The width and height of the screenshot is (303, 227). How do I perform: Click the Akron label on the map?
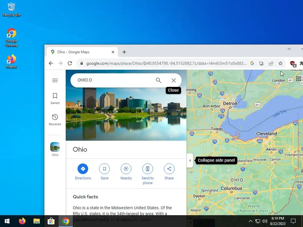pos(271,149)
